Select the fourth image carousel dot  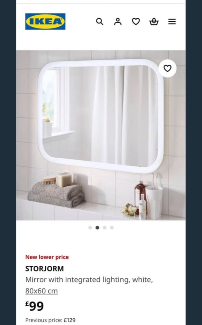[112, 228]
